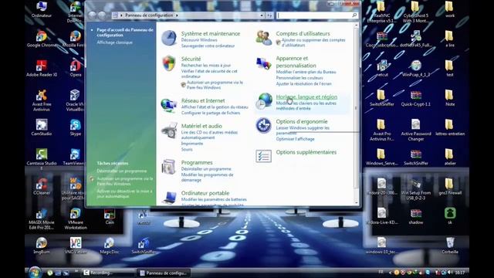Click the Apparence et personnalisation icon
494x278 pixels.
coord(264,63)
